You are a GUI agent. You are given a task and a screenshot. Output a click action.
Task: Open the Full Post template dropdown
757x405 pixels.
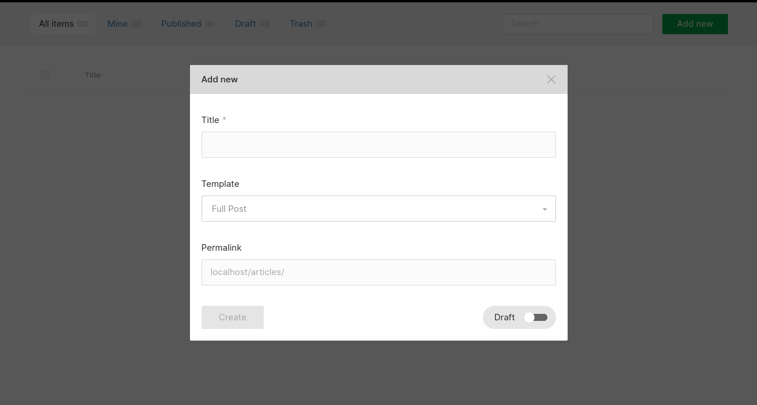(378, 209)
